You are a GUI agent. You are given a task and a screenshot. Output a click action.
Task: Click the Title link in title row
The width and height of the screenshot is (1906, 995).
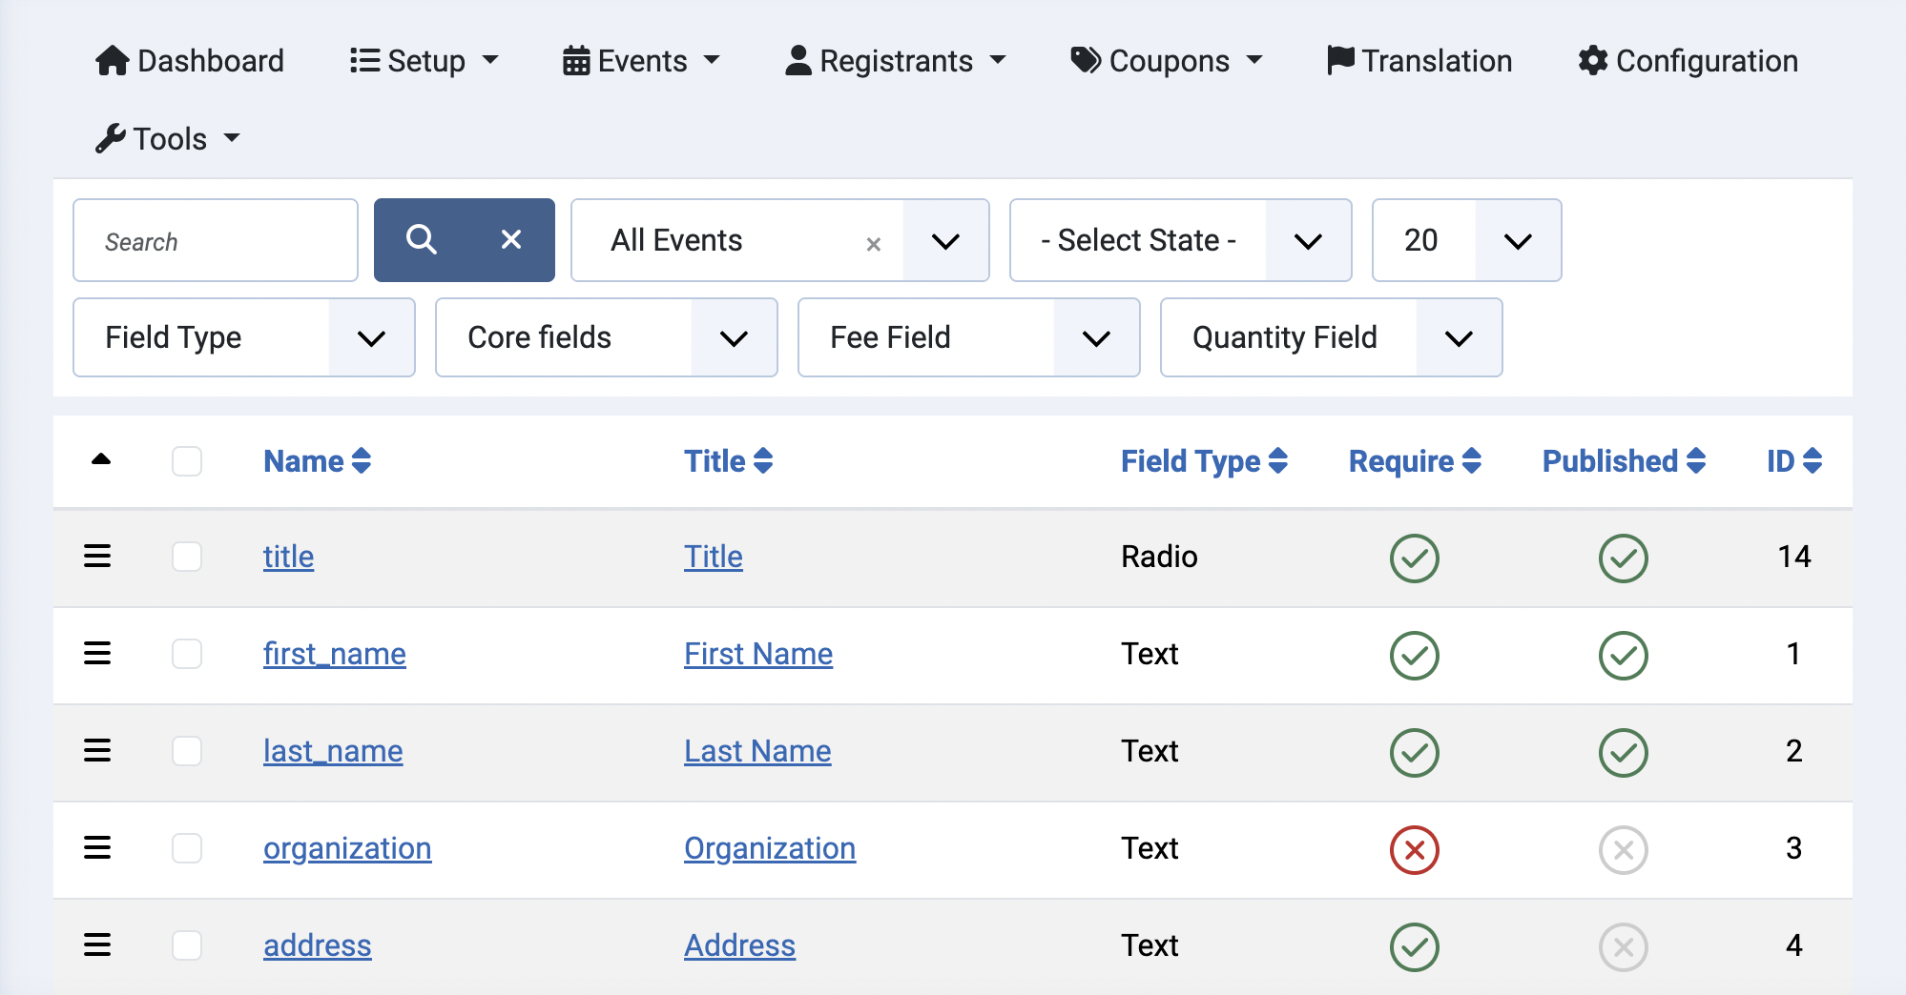[713, 557]
